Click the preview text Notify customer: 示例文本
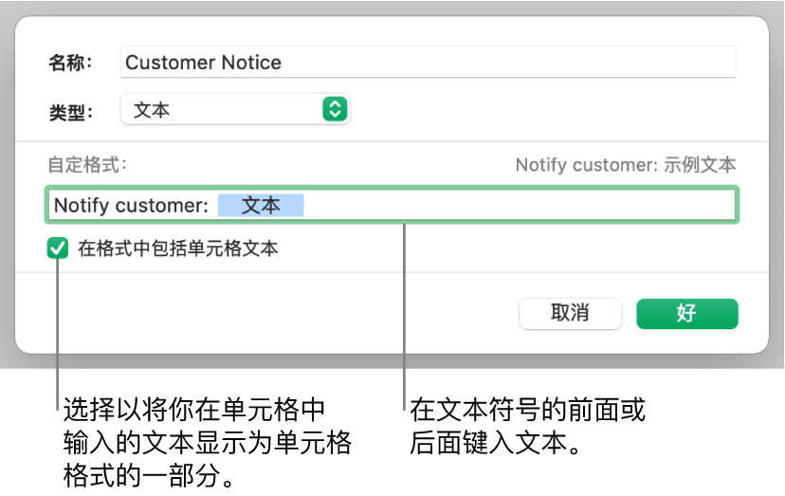This screenshot has height=496, width=785. point(626,165)
